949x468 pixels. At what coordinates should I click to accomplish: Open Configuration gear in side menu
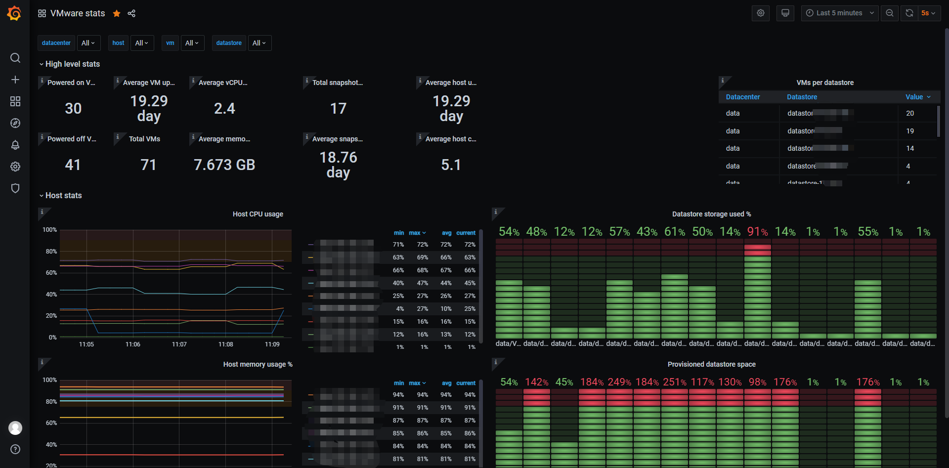[x=15, y=167]
